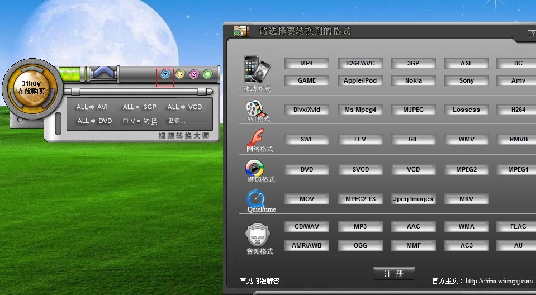Click the AVI film reel category icon
536x295 pixels.
click(x=255, y=109)
